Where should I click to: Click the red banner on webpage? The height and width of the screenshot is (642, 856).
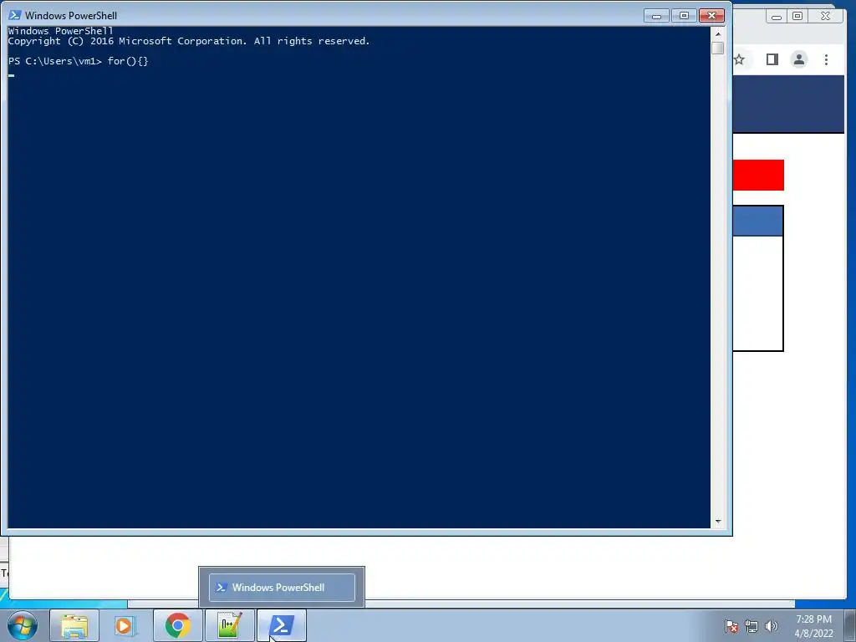pyautogui.click(x=758, y=176)
